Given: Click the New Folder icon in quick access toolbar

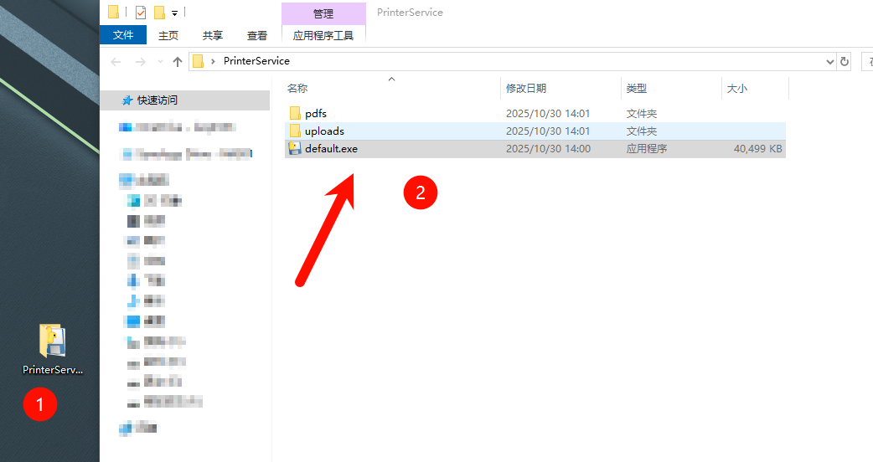Looking at the screenshot, I should (159, 13).
